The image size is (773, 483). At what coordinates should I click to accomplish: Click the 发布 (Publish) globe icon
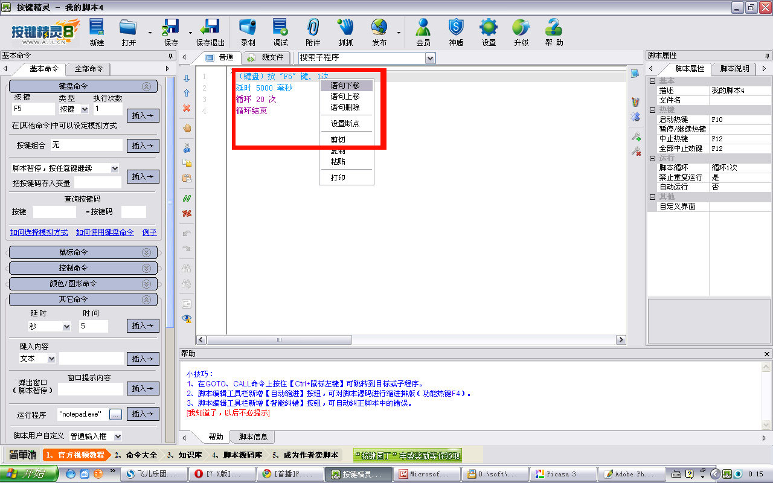pyautogui.click(x=379, y=28)
